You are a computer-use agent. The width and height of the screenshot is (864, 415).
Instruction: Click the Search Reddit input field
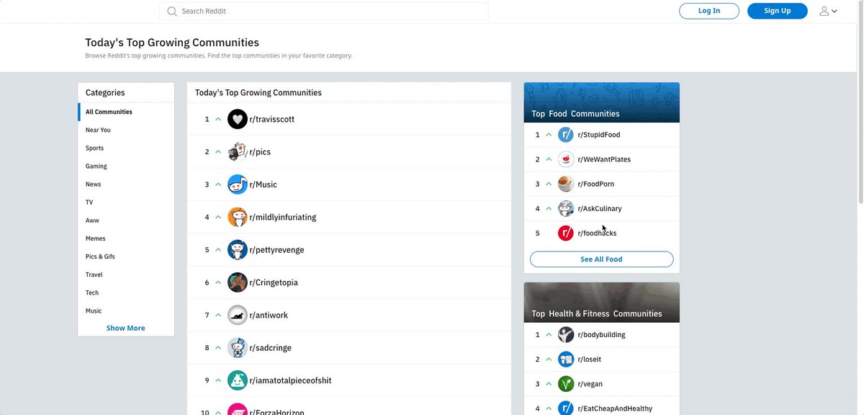click(324, 12)
